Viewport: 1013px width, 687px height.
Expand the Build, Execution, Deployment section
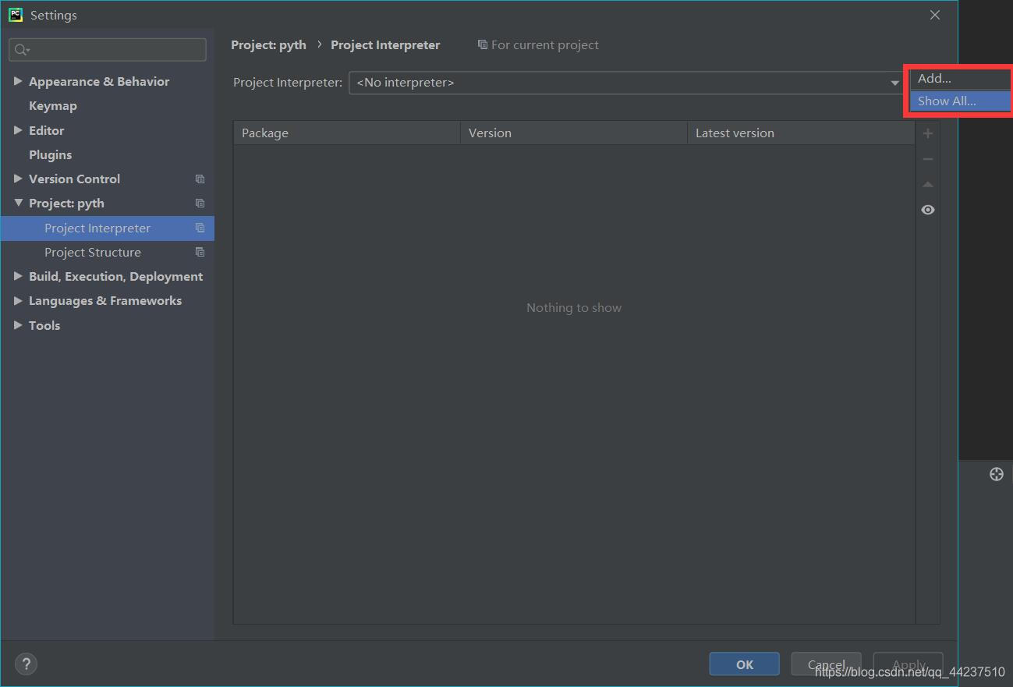pyautogui.click(x=18, y=276)
